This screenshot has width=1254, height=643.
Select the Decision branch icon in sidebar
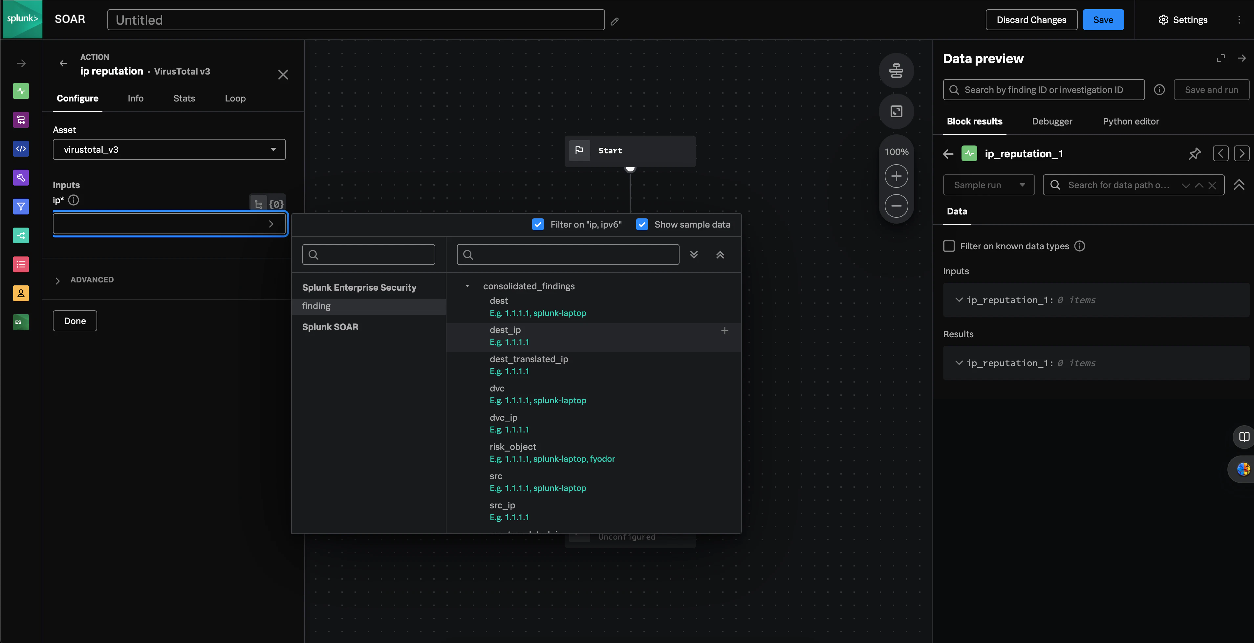[x=21, y=236]
